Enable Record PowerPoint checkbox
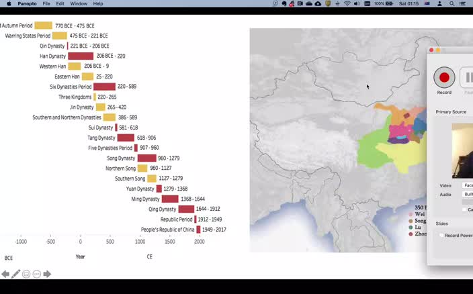Screen dimensions: 473x294 pos(441,236)
